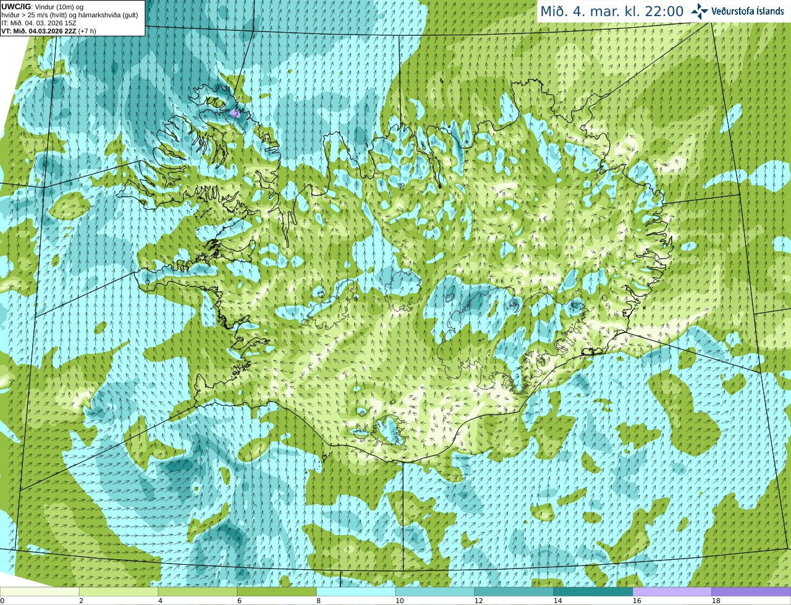Screen dimensions: 791x605
Task: Click the '16' label on the wind scale
Action: (x=637, y=601)
